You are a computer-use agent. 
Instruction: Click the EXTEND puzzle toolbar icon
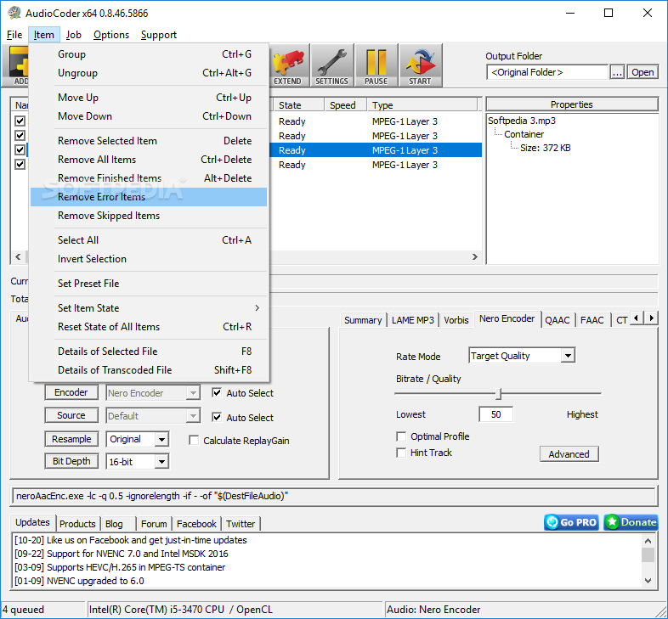tap(288, 65)
